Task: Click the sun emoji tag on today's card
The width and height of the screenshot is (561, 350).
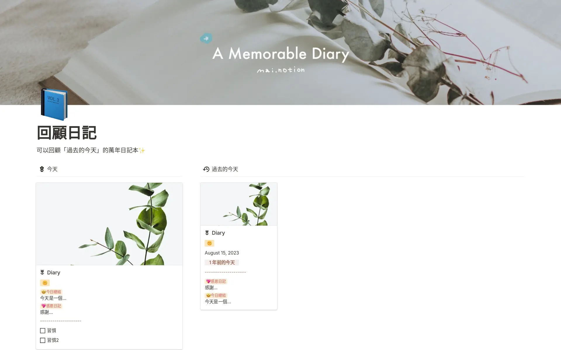Action: (45, 283)
